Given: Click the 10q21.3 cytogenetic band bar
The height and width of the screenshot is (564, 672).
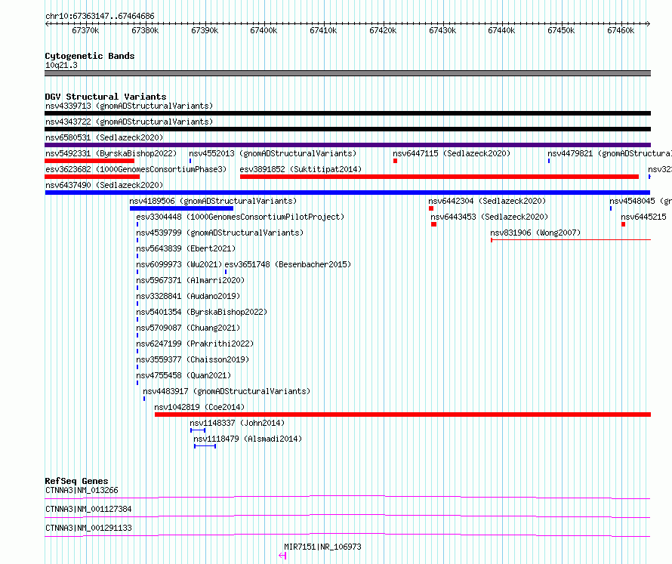Looking at the screenshot, I should coord(347,73).
